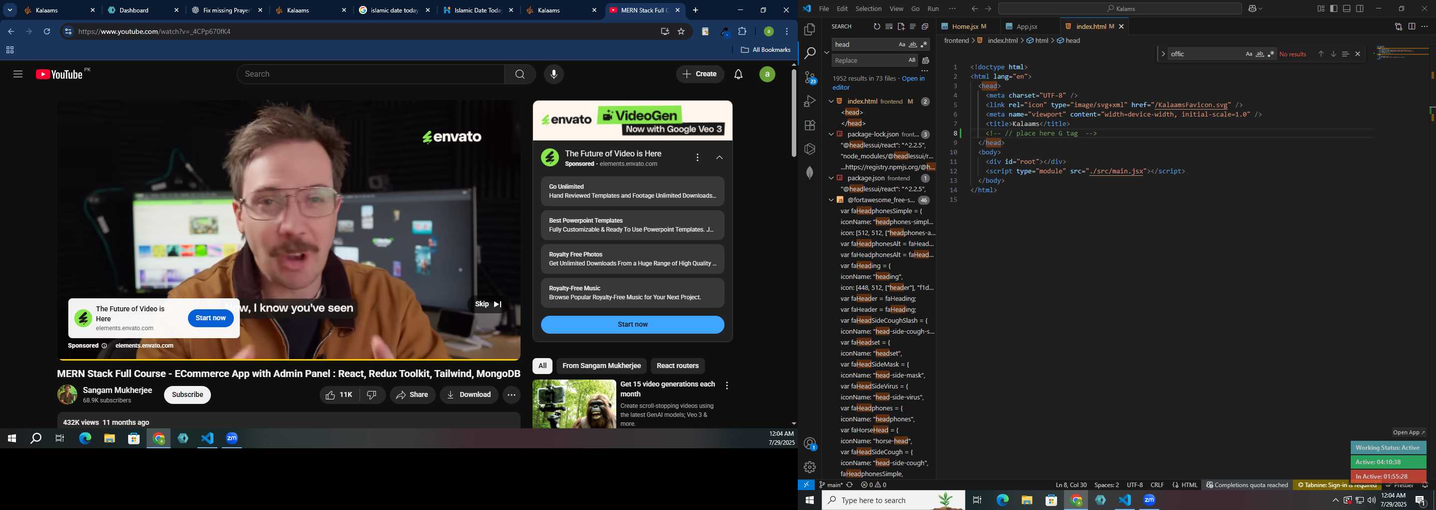Collapse package-lock.json search result group
1436x510 pixels.
(831, 134)
